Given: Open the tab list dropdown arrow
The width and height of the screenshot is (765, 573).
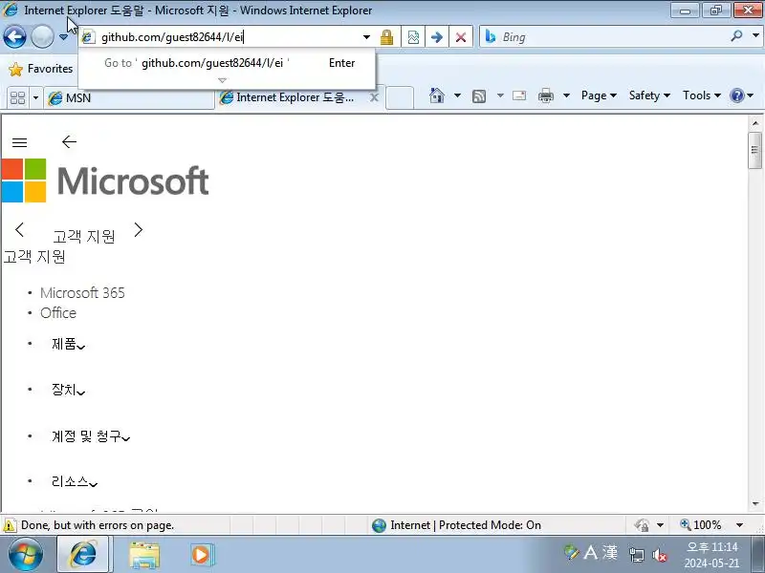Looking at the screenshot, I should point(35,98).
